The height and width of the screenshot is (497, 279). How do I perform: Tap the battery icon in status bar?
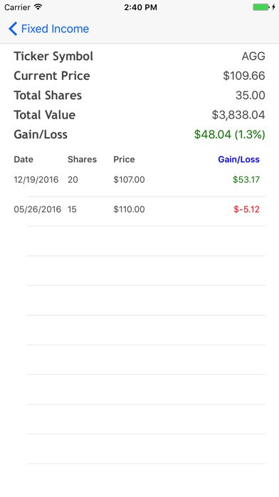click(x=264, y=7)
